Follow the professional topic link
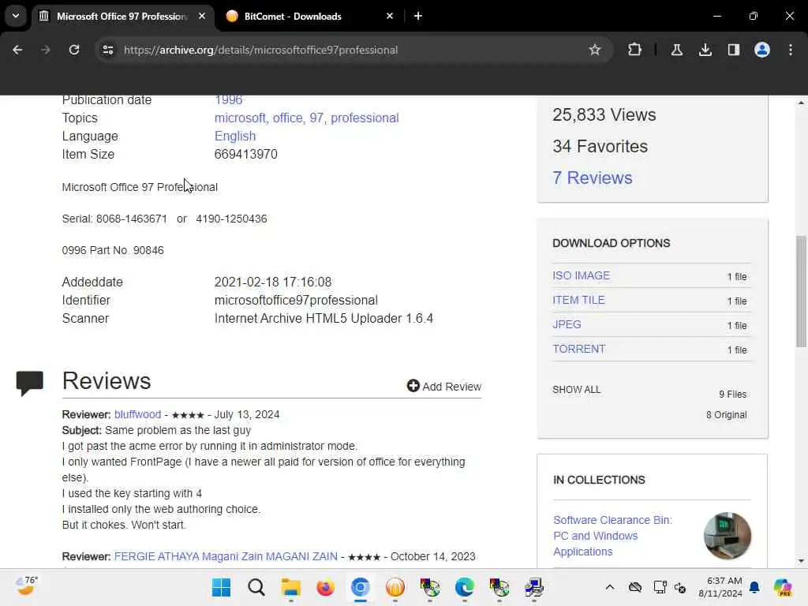This screenshot has height=606, width=808. 365,118
